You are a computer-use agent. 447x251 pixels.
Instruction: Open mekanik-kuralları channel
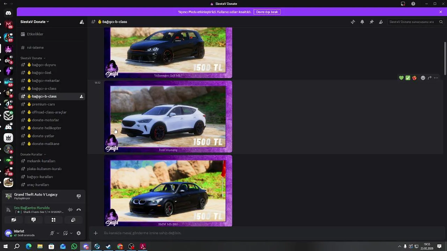pyautogui.click(x=52, y=161)
